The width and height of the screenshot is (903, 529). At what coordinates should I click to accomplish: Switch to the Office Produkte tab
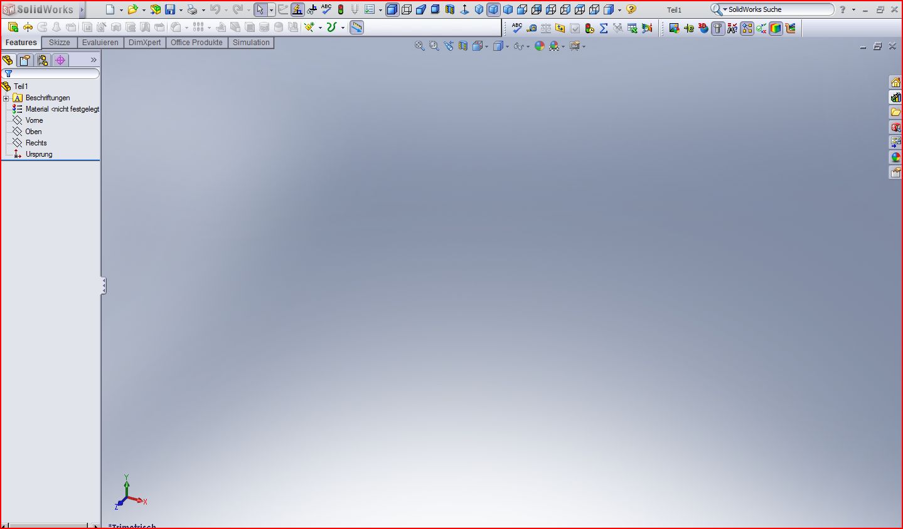tap(196, 43)
